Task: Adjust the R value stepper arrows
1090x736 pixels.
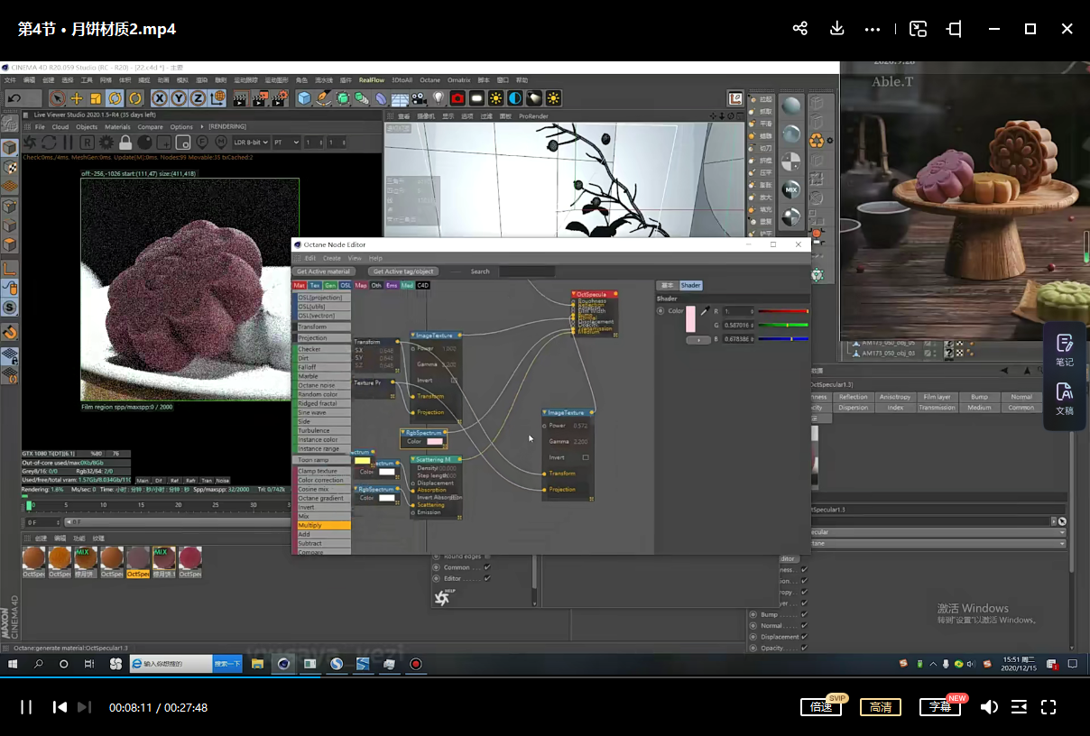Action: click(x=753, y=311)
